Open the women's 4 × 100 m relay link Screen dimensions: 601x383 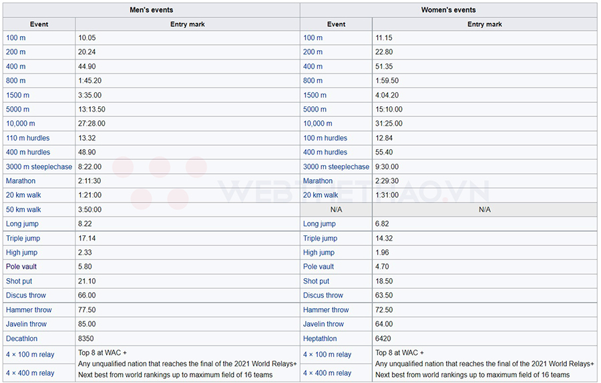[x=327, y=355]
